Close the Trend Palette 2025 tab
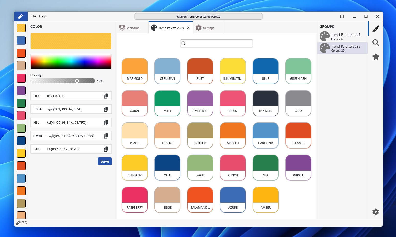This screenshot has width=396, height=237. click(188, 28)
